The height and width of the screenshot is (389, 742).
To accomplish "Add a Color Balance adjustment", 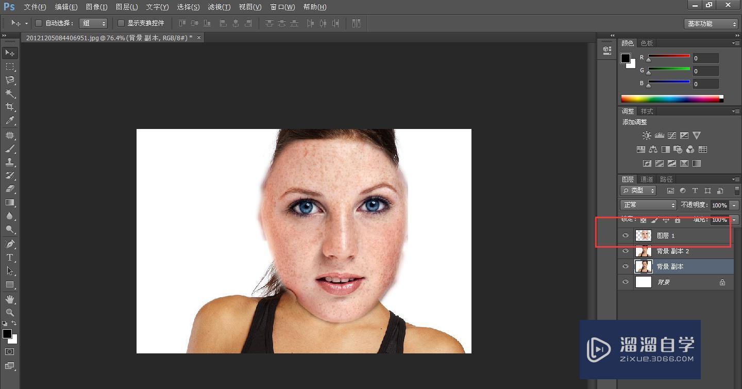I will (x=653, y=149).
